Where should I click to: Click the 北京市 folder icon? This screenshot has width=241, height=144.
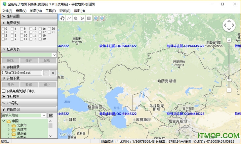click(x=14, y=126)
